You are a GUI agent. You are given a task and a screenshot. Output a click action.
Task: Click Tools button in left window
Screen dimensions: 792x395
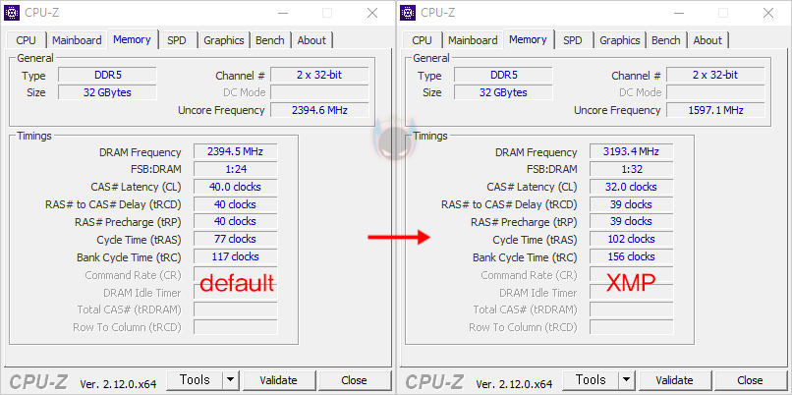[195, 380]
